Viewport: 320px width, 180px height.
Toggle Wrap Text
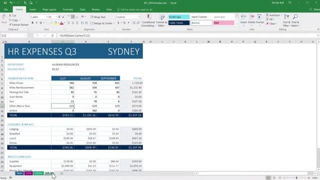click(98, 17)
